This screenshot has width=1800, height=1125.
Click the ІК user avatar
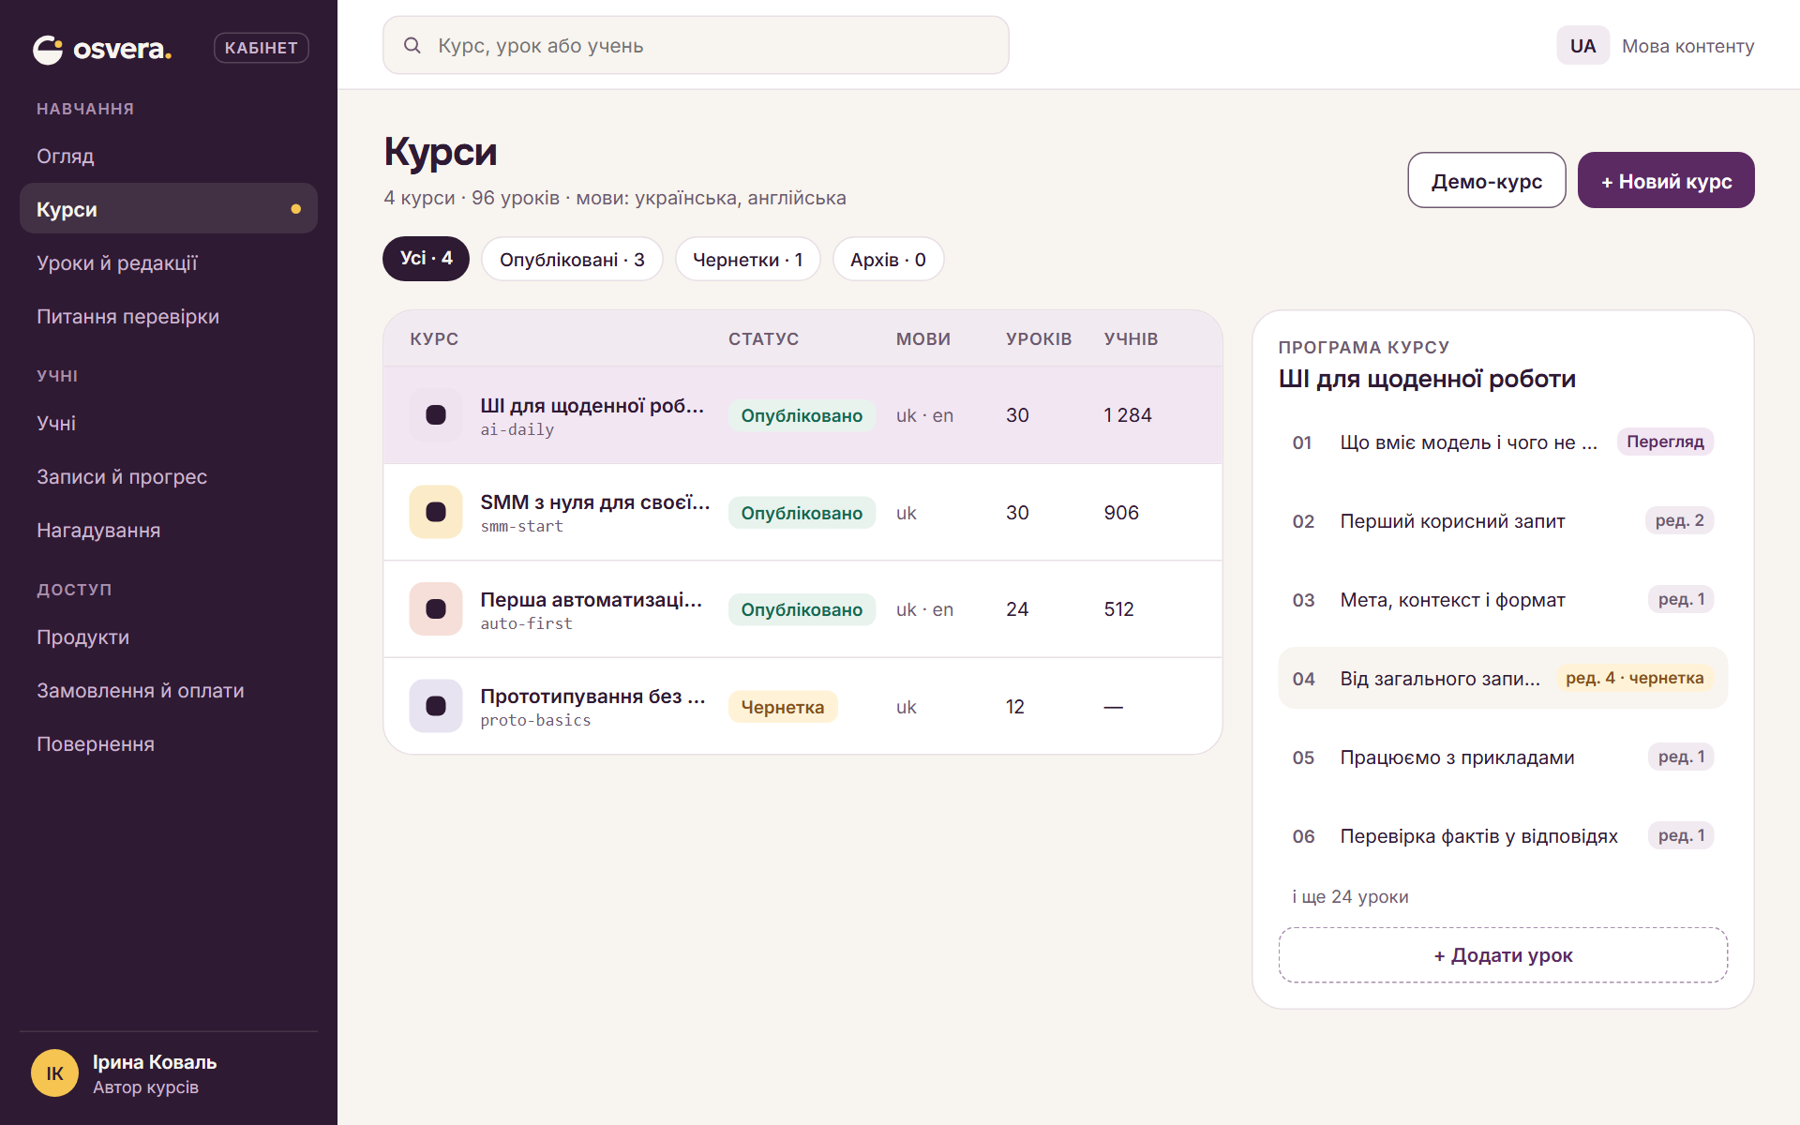(x=54, y=1073)
